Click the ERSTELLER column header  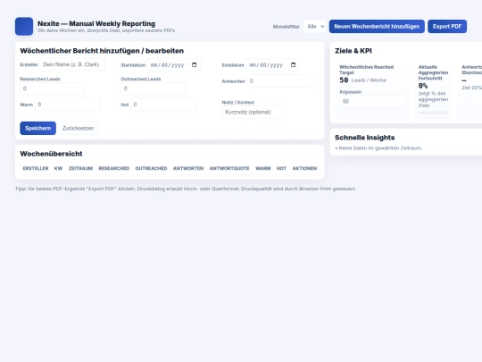point(36,168)
